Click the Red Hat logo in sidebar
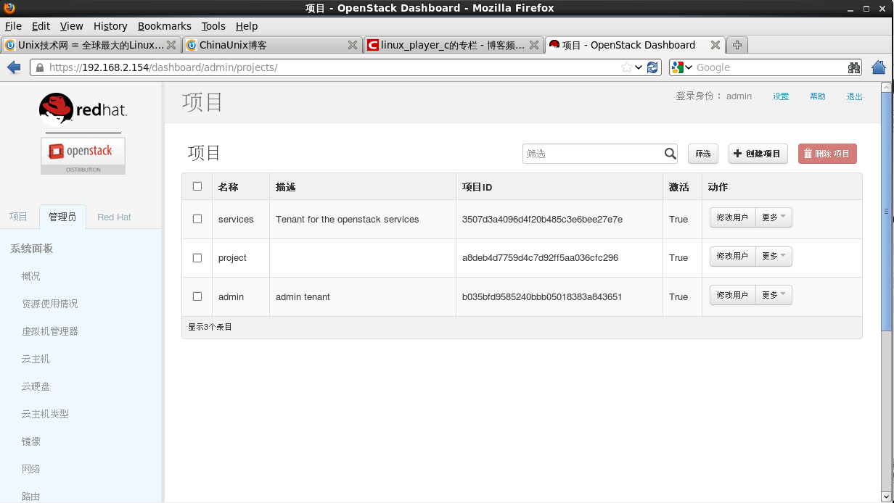 [x=82, y=109]
